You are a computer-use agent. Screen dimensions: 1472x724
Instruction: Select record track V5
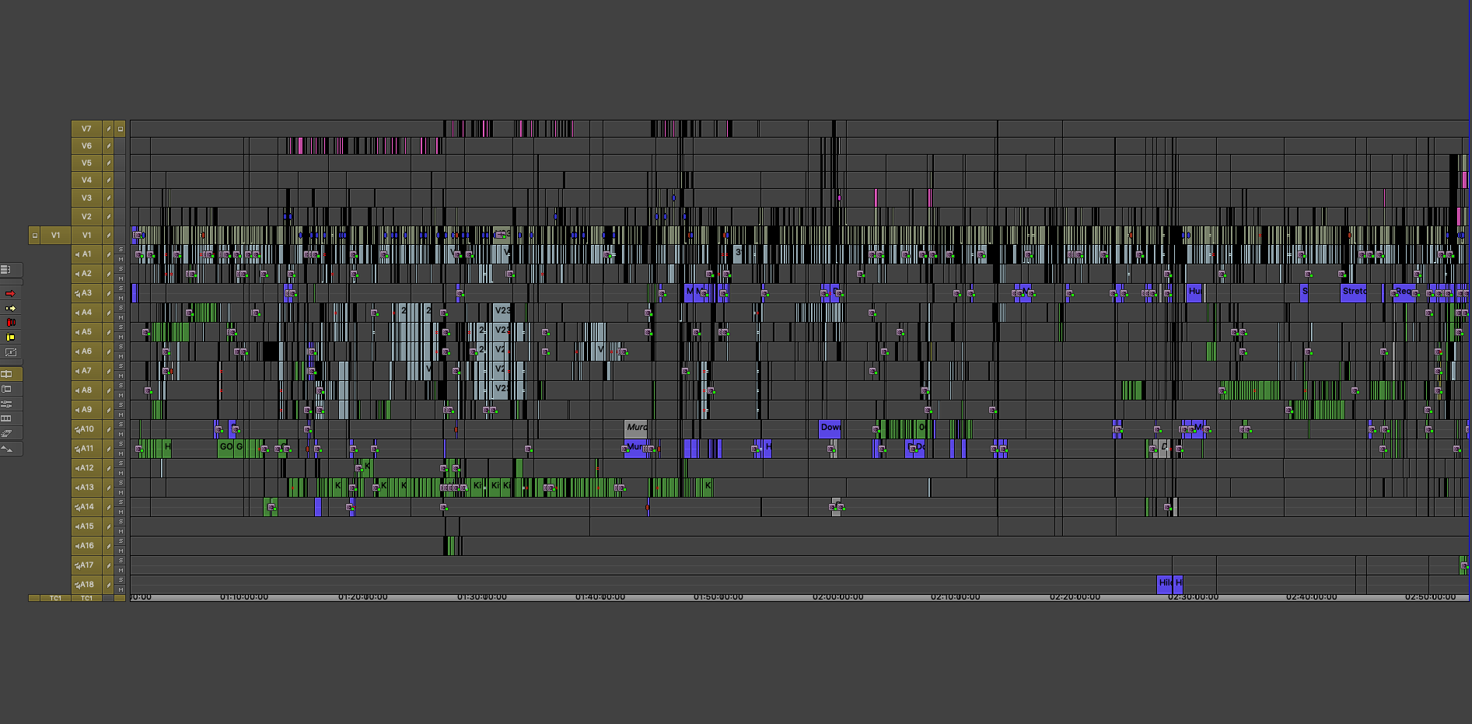(x=86, y=163)
